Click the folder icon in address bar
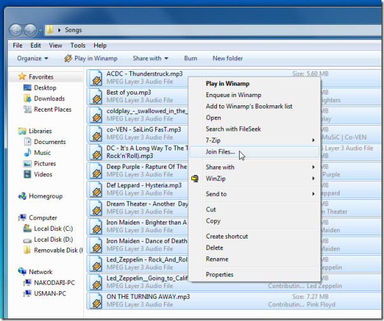 [50, 30]
